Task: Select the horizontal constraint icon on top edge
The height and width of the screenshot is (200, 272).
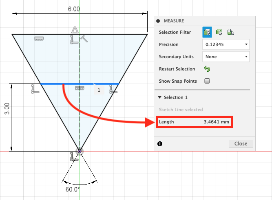Action: (39, 39)
